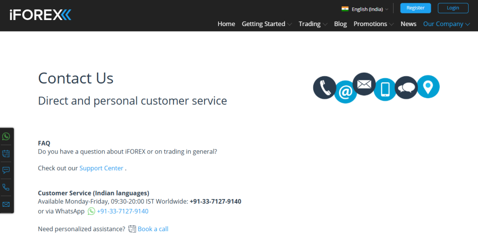
Task: Open the Support Center link
Action: coord(101,168)
